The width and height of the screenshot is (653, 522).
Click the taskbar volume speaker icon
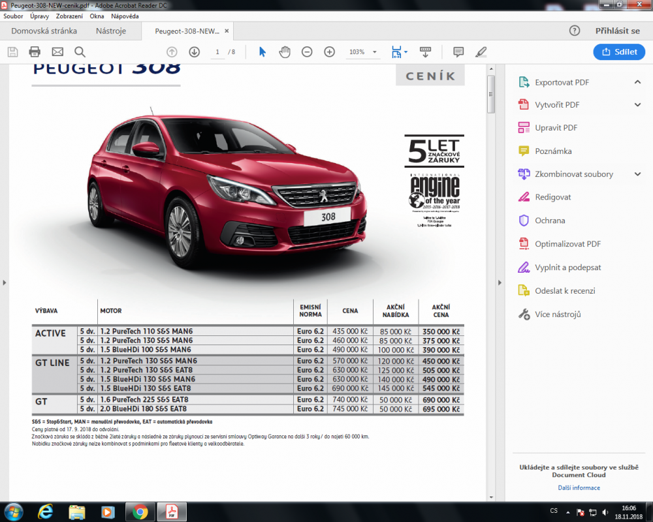coord(605,512)
